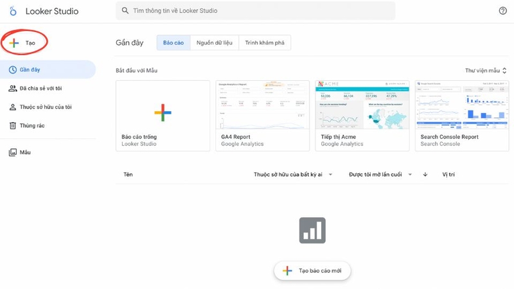Click the gray bar chart empty-state icon

[312, 231]
